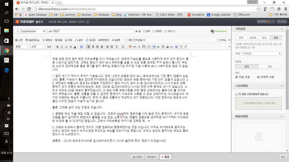This screenshot has height=162, width=289.
Task: Insert slideshow with 슬라이드쇼 tool
Action: pos(33,40)
